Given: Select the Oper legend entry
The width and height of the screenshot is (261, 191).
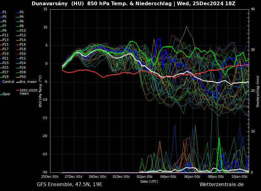Looking at the screenshot, I should [6, 94].
